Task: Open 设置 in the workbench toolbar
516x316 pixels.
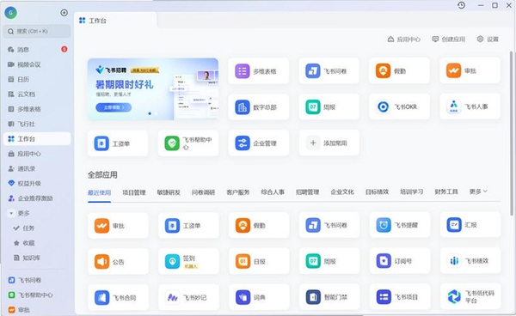Action: pos(488,39)
